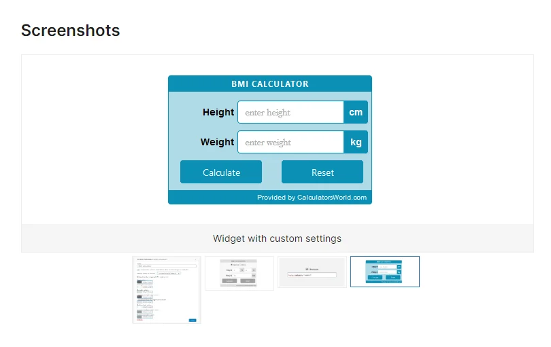Click the large Reset button
The image size is (551, 347).
[x=322, y=172]
